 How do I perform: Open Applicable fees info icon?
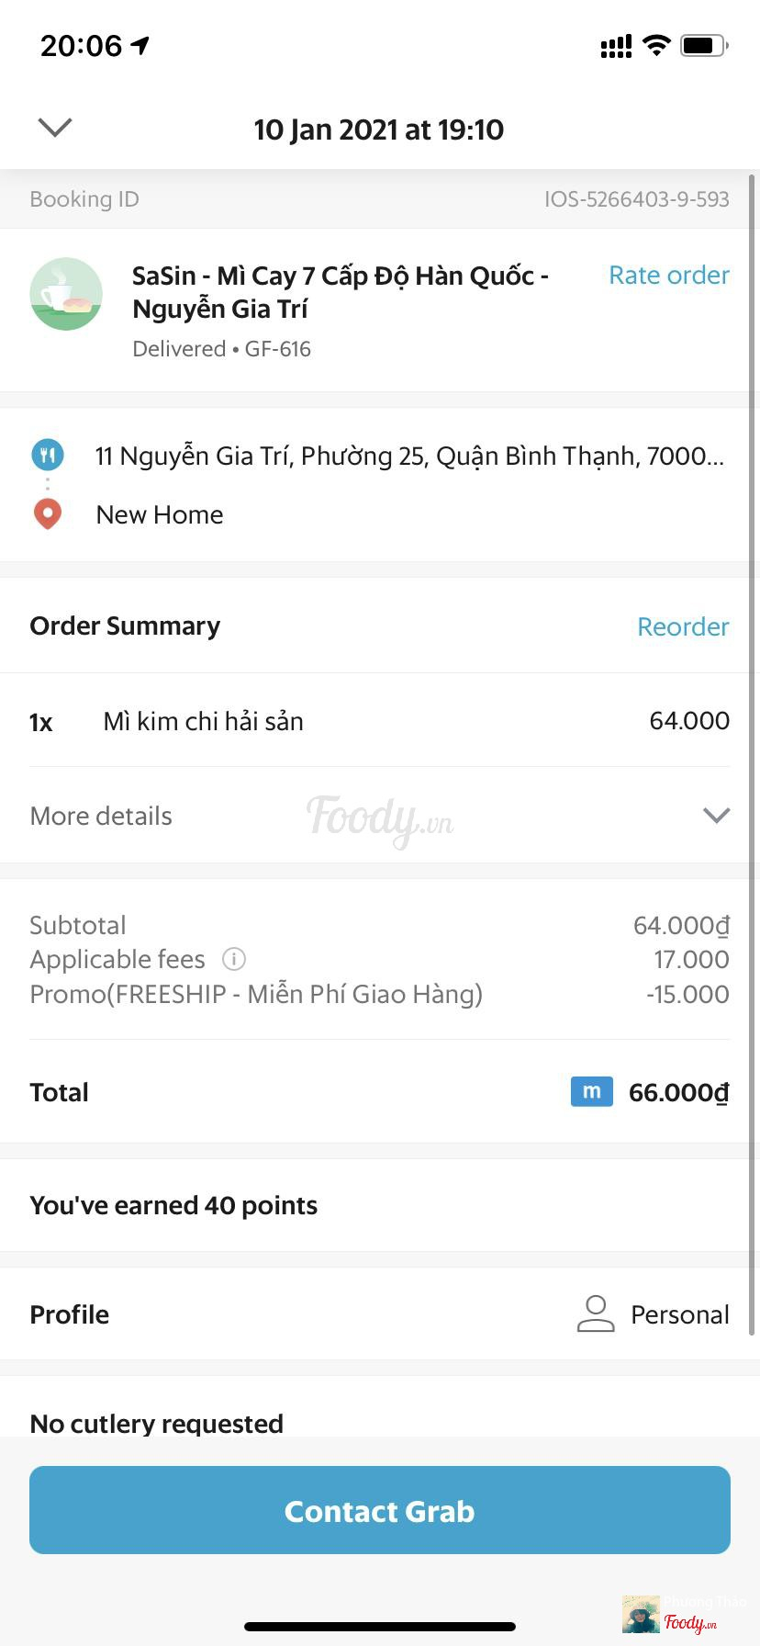pos(234,960)
